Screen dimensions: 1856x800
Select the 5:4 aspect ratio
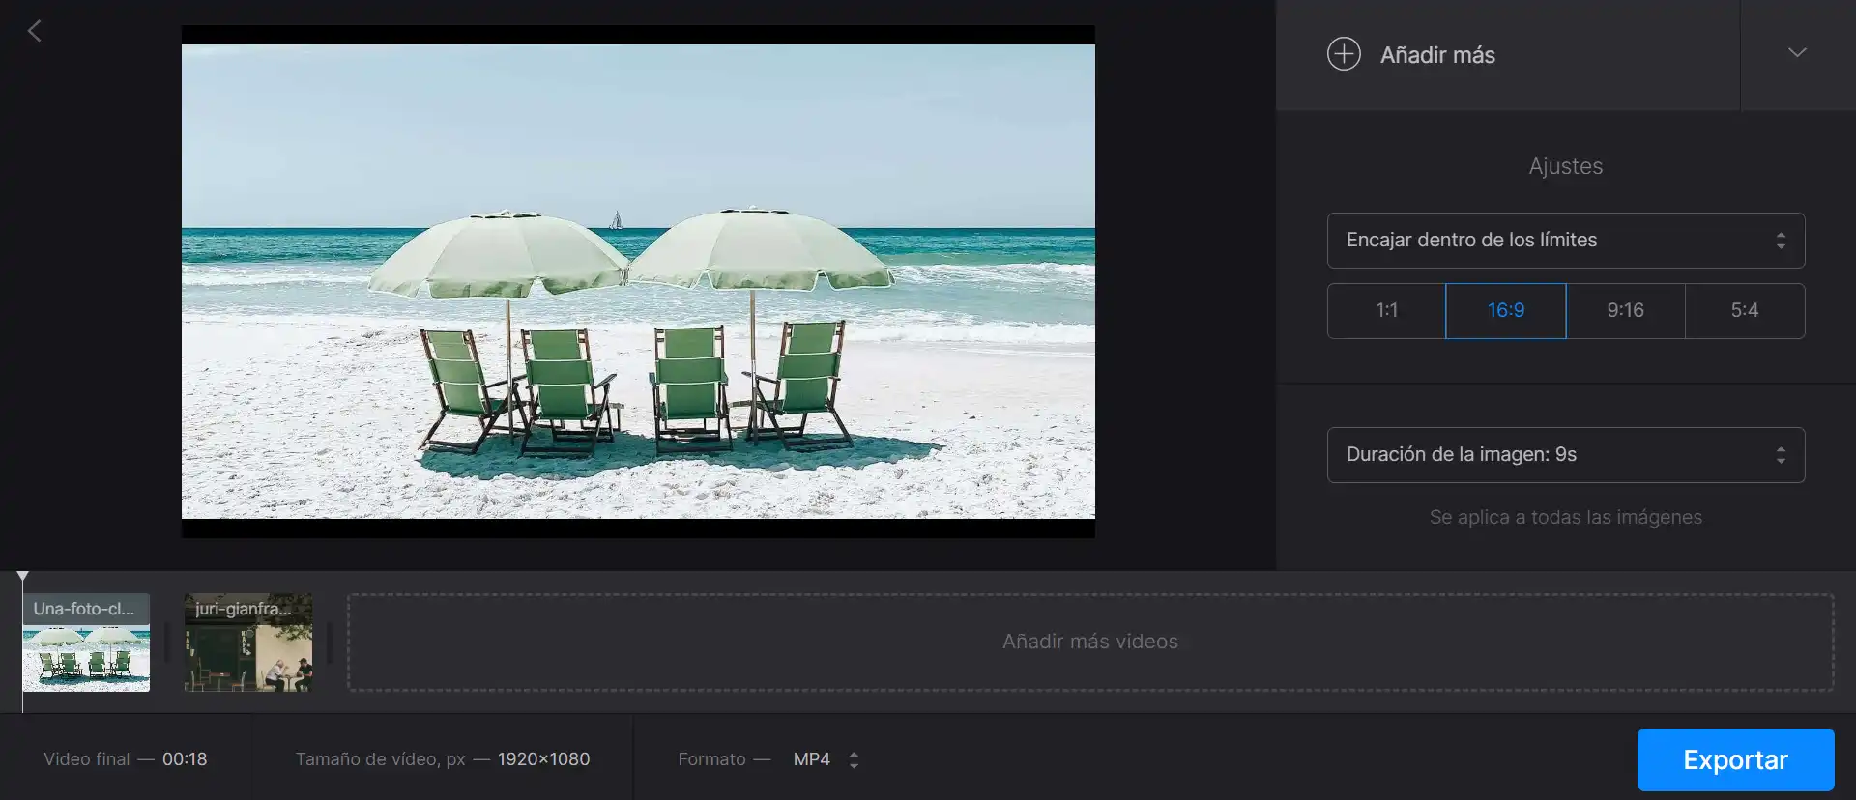pyautogui.click(x=1745, y=311)
